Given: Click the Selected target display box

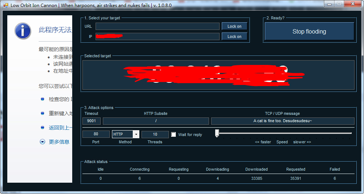Looking at the screenshot, I should [x=218, y=75].
